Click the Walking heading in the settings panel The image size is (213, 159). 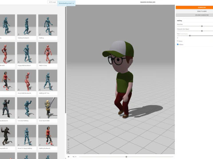(x=179, y=21)
